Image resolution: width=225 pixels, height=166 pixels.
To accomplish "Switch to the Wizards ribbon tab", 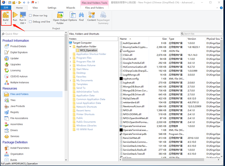I will click(71, 8).
